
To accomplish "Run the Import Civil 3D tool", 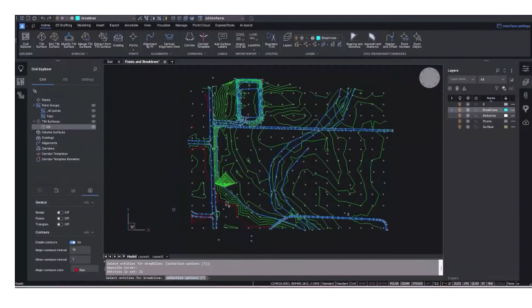I will click(x=240, y=40).
